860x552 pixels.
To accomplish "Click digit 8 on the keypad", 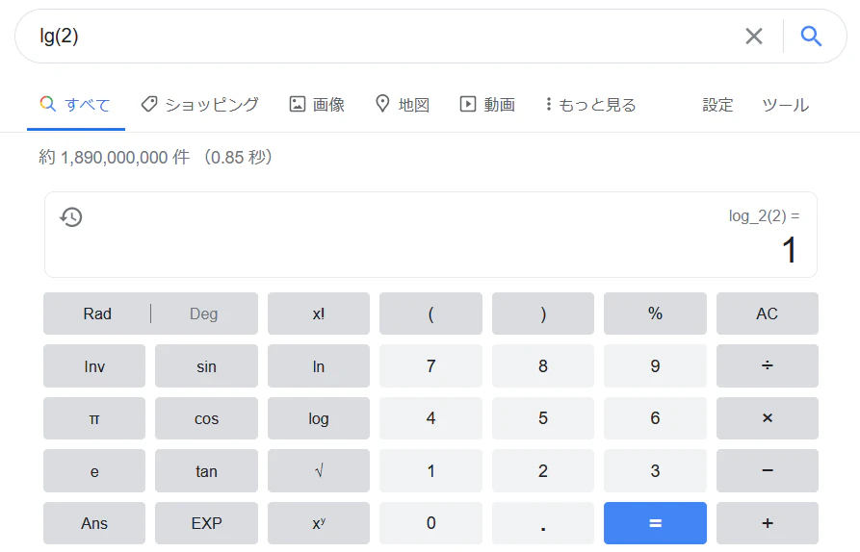I will click(543, 365).
